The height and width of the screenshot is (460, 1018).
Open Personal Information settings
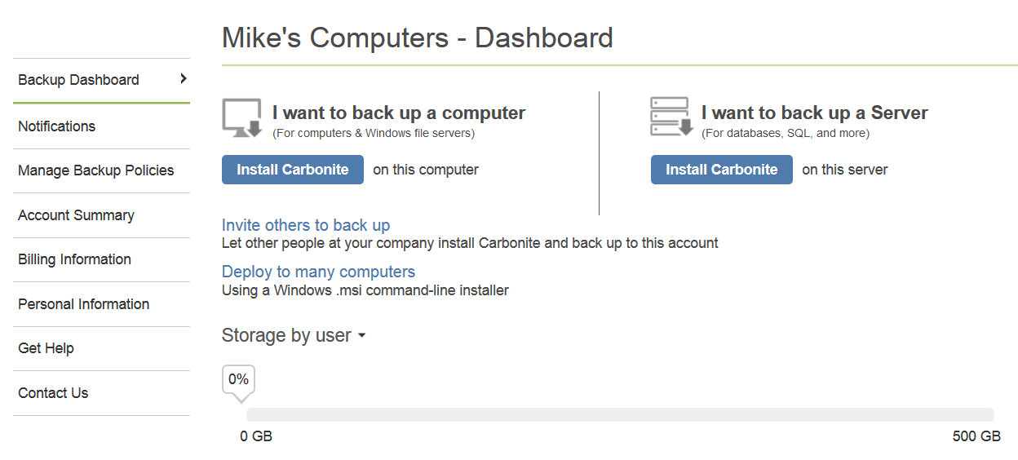click(x=84, y=304)
